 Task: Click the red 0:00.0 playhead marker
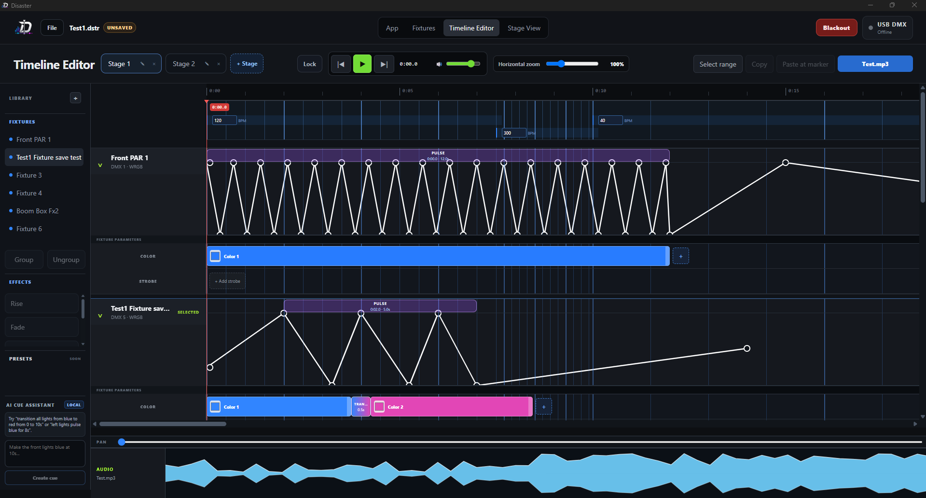pos(220,107)
